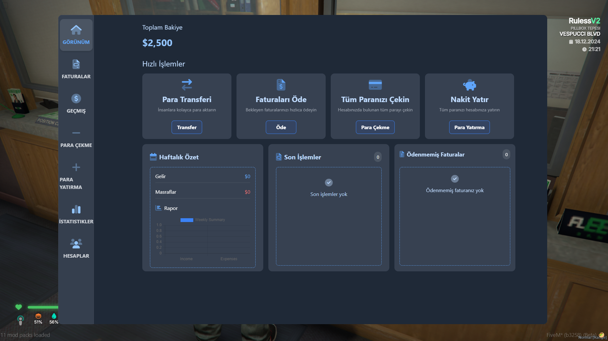Image resolution: width=608 pixels, height=341 pixels.
Task: Click the Masraflar $0 row
Action: (203, 192)
